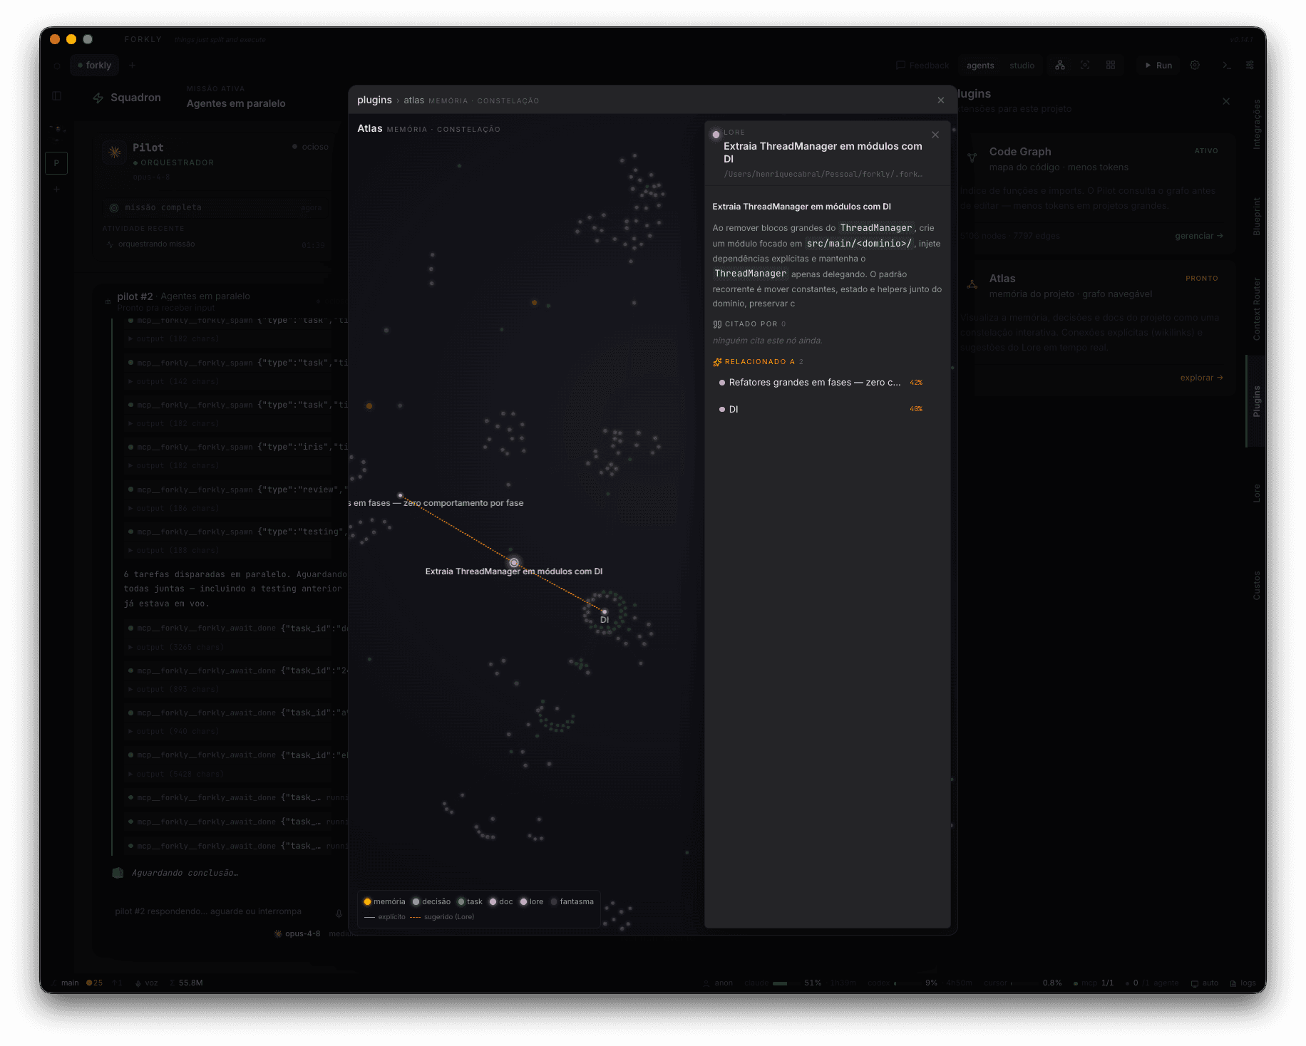
Task: Click the DI node in constellation graph
Action: pos(605,612)
